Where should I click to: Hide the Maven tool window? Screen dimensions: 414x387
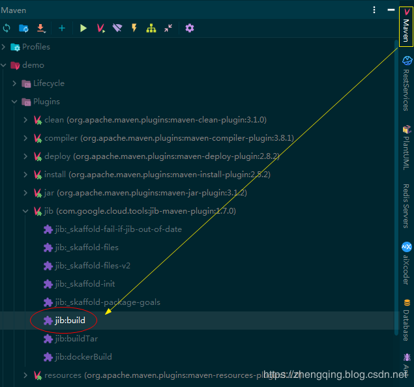click(x=391, y=10)
